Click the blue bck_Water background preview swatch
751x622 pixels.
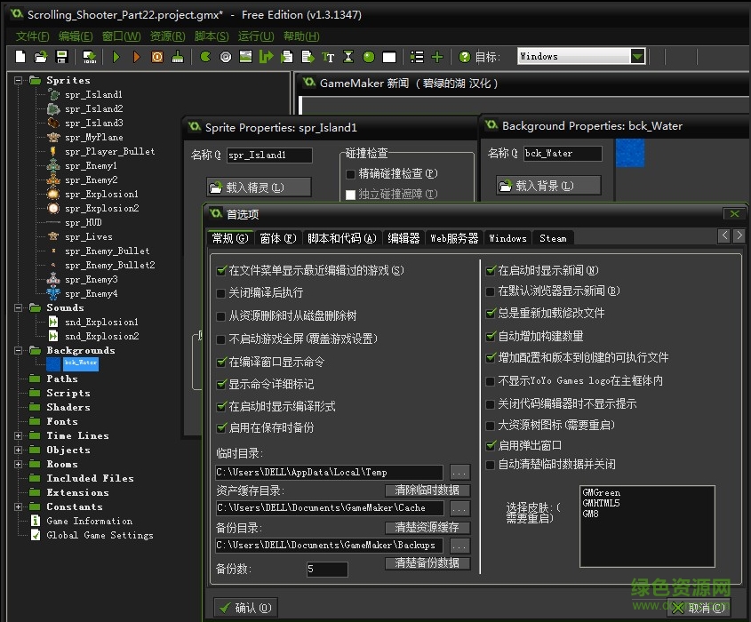(x=630, y=155)
